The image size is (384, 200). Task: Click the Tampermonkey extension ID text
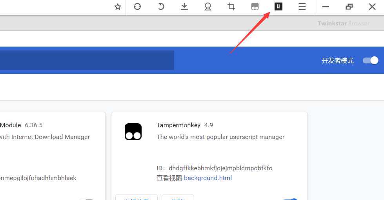click(x=220, y=168)
